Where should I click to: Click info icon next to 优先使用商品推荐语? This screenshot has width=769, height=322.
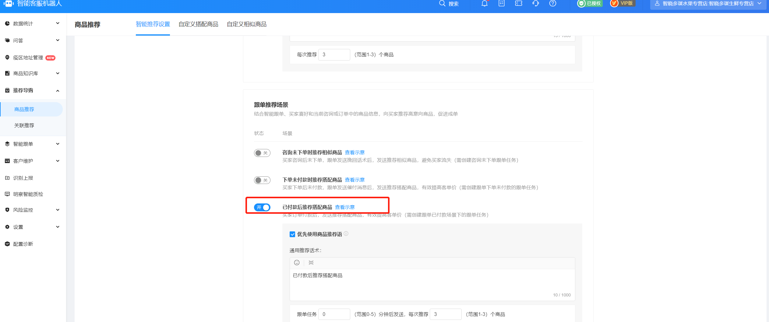pyautogui.click(x=346, y=234)
